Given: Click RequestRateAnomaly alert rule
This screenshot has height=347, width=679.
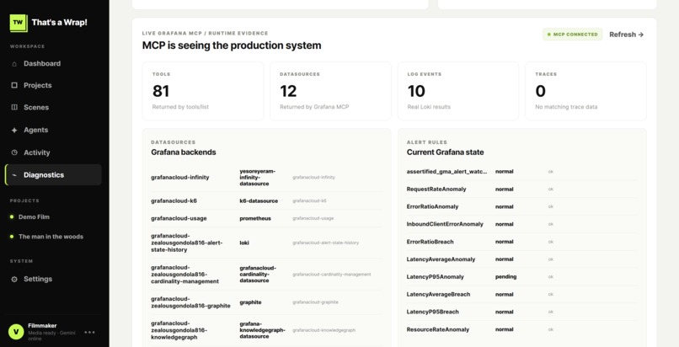Looking at the screenshot, I should click(436, 189).
